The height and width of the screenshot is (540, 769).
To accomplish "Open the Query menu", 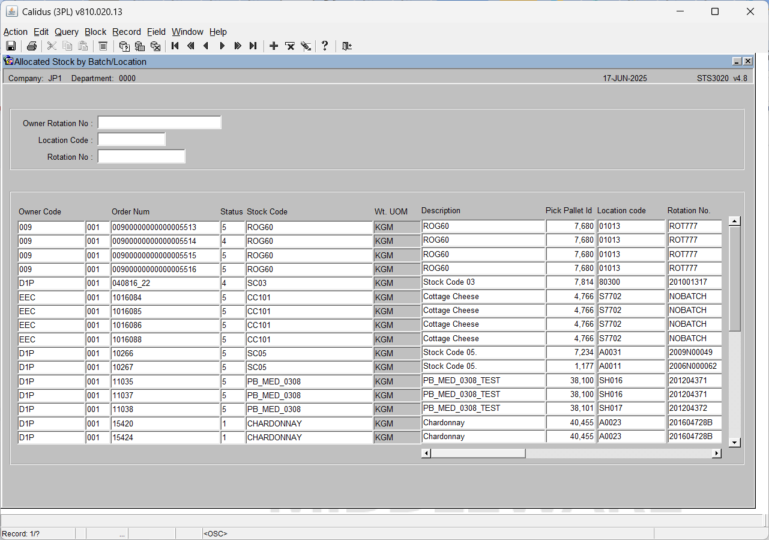I will pos(67,32).
